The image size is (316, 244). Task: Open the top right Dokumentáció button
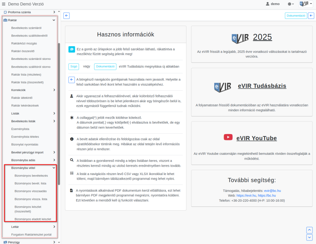coord(296,16)
